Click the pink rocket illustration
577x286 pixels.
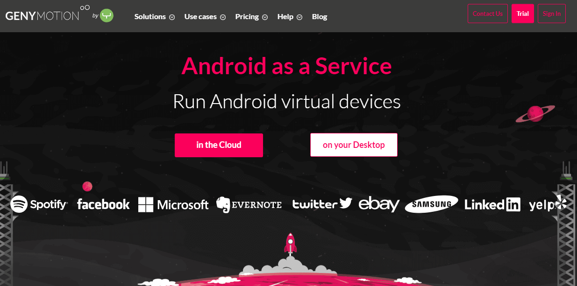click(291, 244)
